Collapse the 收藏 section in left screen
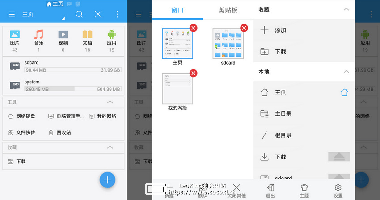 [x=110, y=147]
